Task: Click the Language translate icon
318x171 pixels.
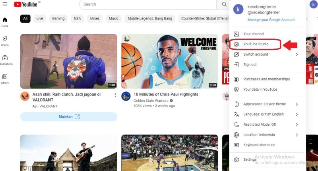Action: point(236,115)
